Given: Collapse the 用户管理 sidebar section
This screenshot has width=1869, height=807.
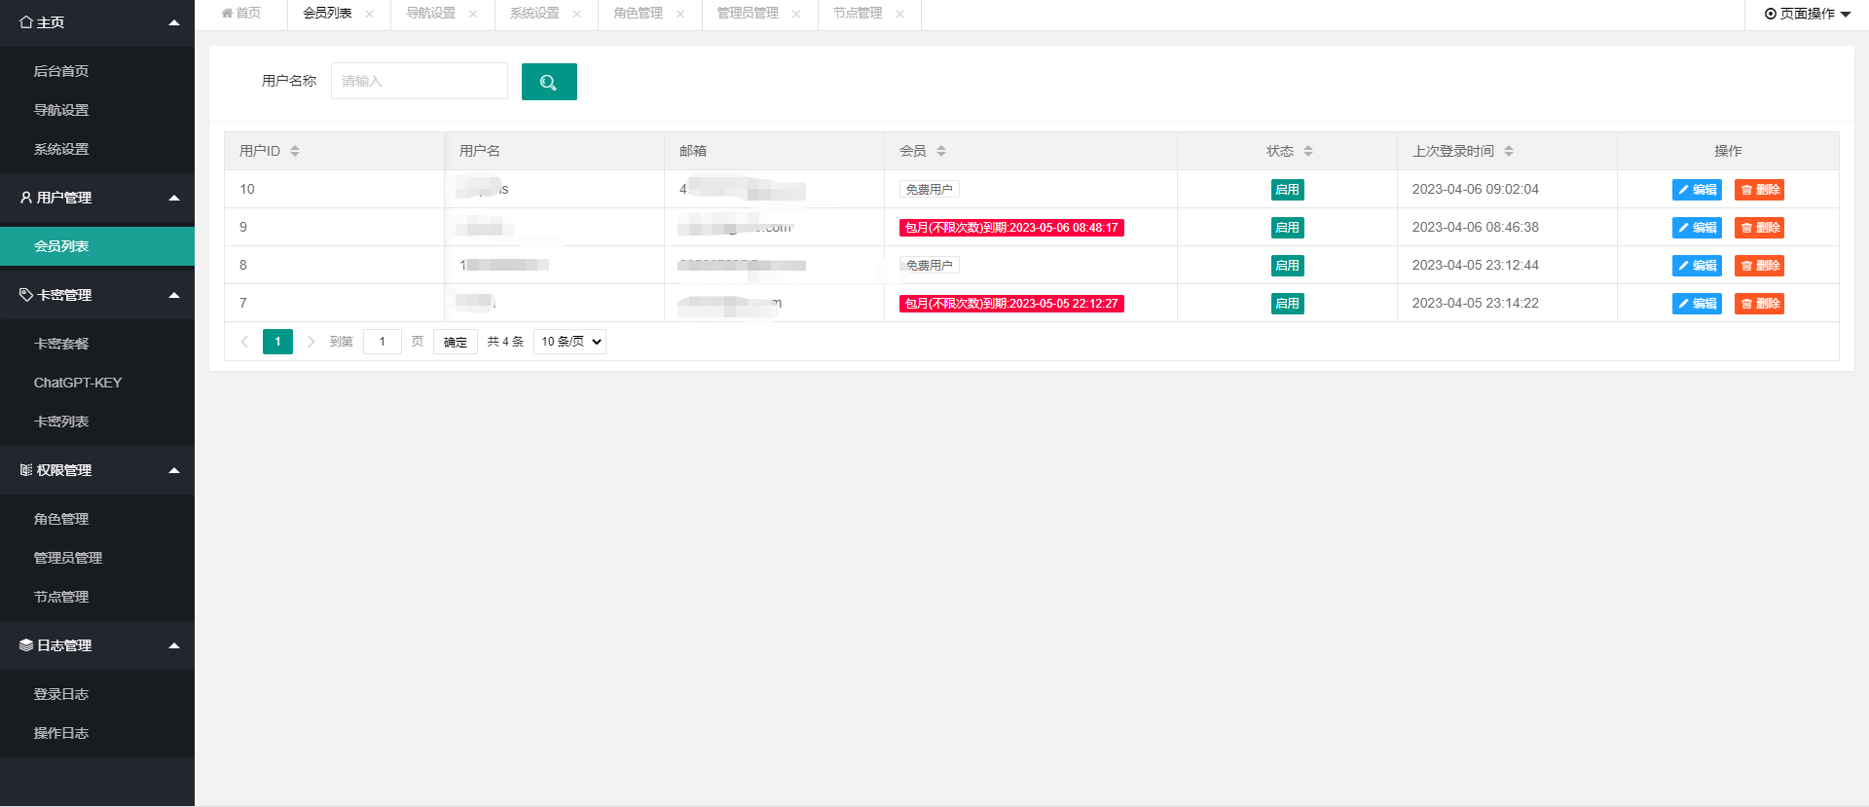Looking at the screenshot, I should point(174,198).
